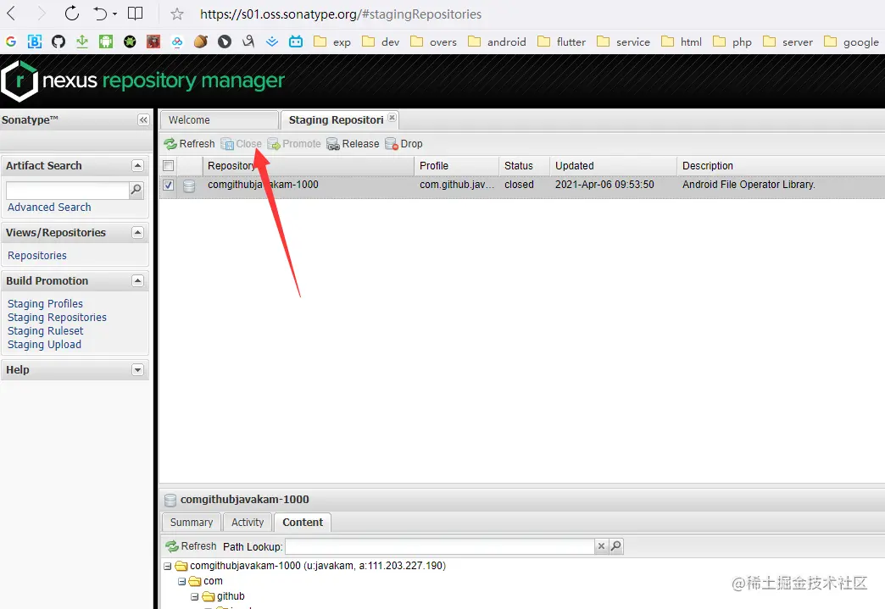Open the Bilibili TV bookmark icon
Viewport: 885px width, 609px height.
coord(296,42)
